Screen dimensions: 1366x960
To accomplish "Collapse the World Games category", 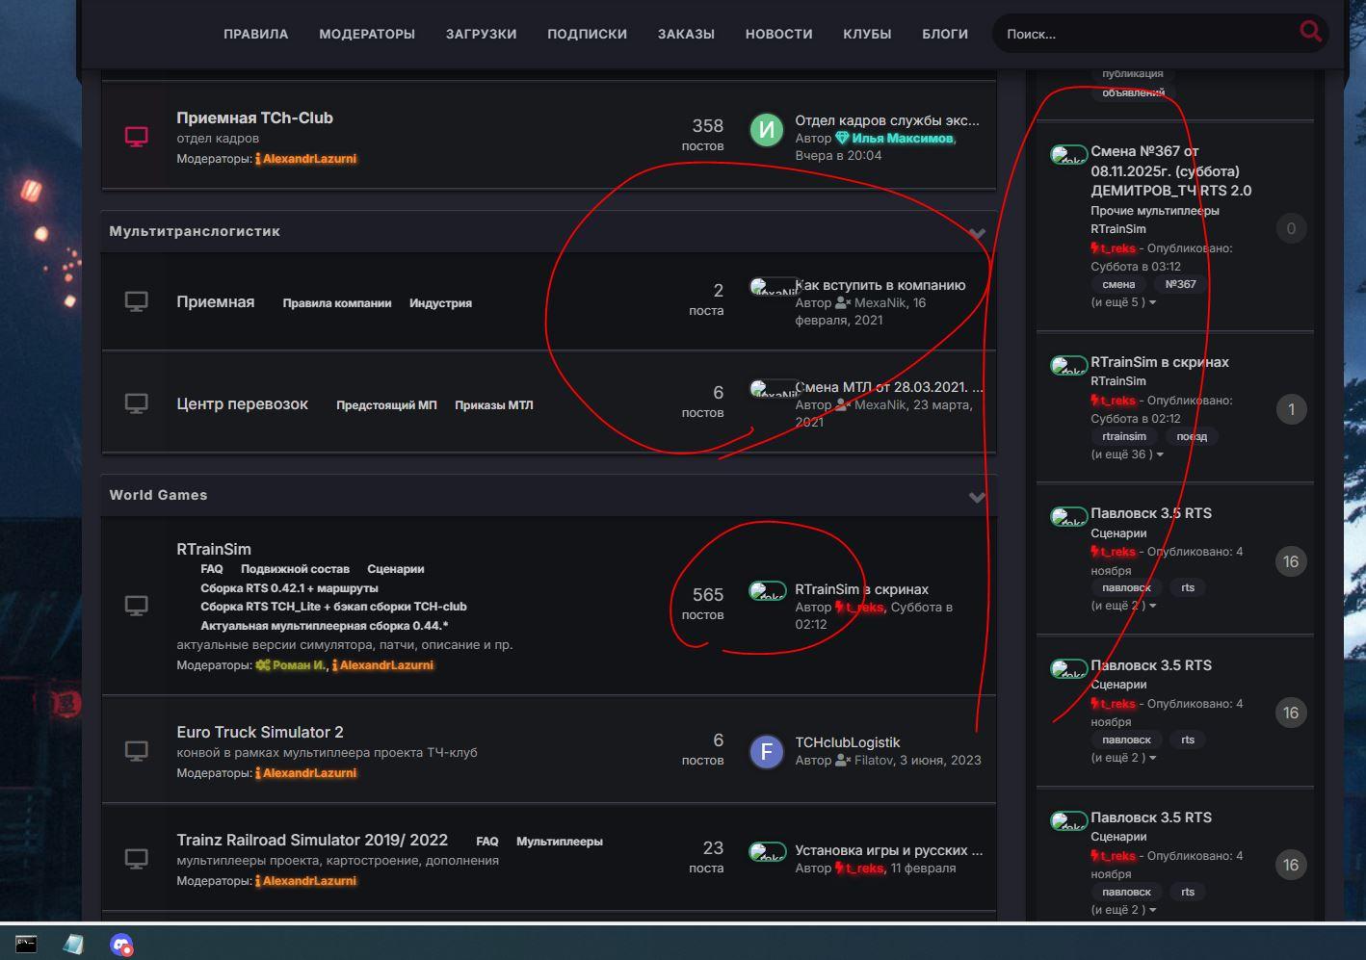I will (977, 497).
